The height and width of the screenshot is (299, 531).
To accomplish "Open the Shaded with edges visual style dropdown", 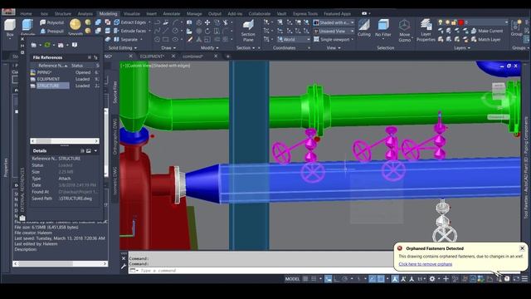I will click(x=334, y=22).
